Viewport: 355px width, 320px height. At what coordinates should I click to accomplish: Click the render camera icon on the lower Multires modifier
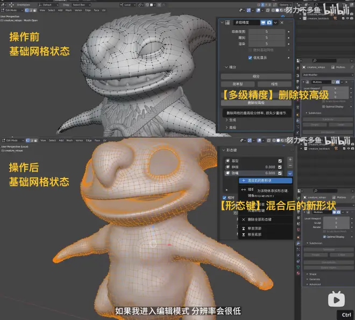pyautogui.click(x=338, y=212)
